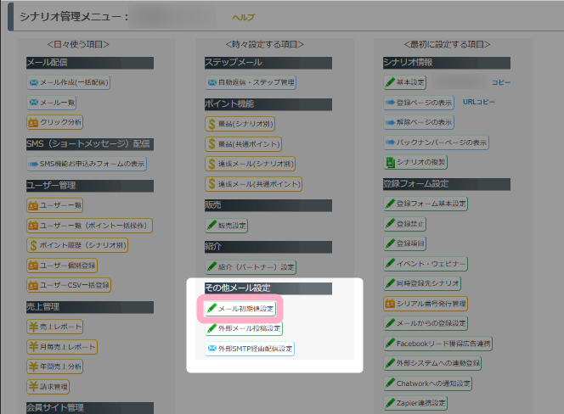
Task: Open 紹介（パートナー）設定
Action: 250,267
